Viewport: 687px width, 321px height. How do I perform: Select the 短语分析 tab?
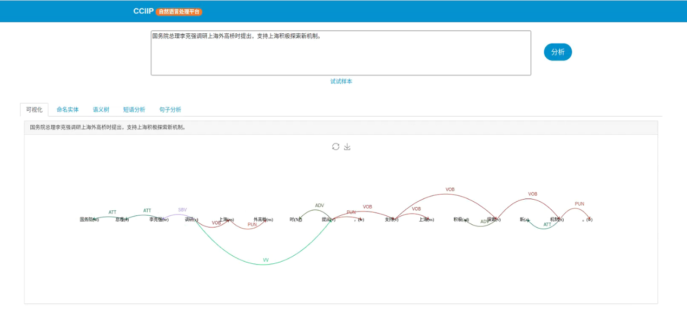click(x=134, y=110)
